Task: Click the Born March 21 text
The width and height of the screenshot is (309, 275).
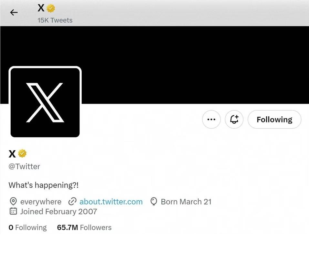Action: coord(186,202)
